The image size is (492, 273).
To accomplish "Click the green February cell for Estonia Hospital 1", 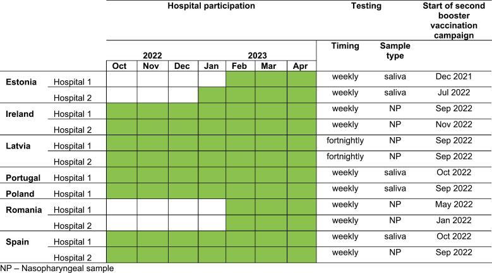I will tap(241, 78).
